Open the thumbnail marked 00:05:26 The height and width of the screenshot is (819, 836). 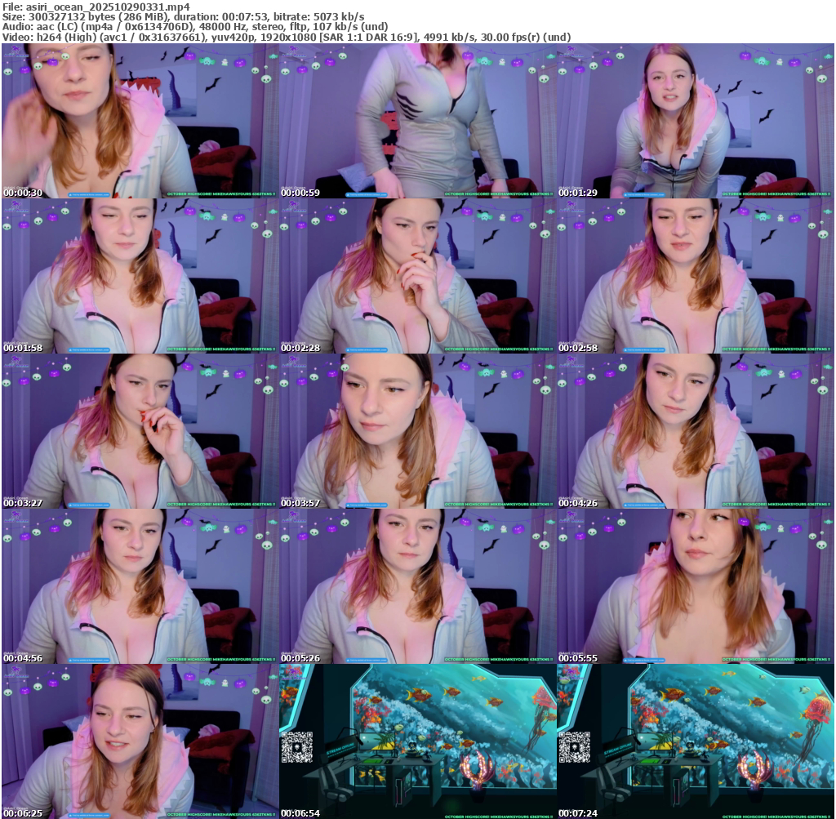[417, 586]
